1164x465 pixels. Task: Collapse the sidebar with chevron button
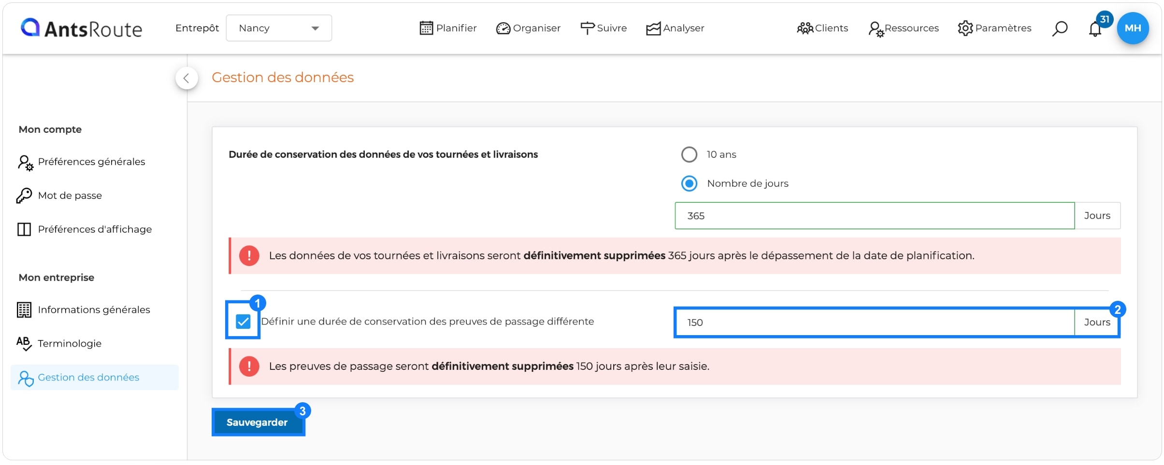[x=187, y=78]
